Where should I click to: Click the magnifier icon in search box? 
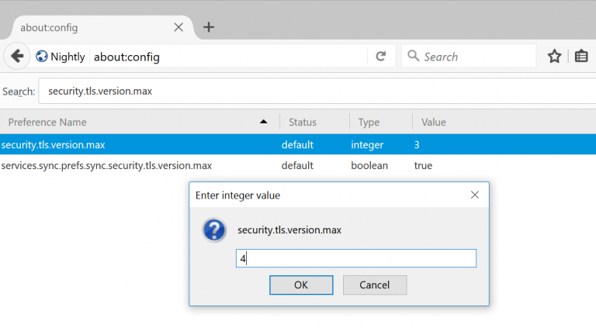[413, 56]
